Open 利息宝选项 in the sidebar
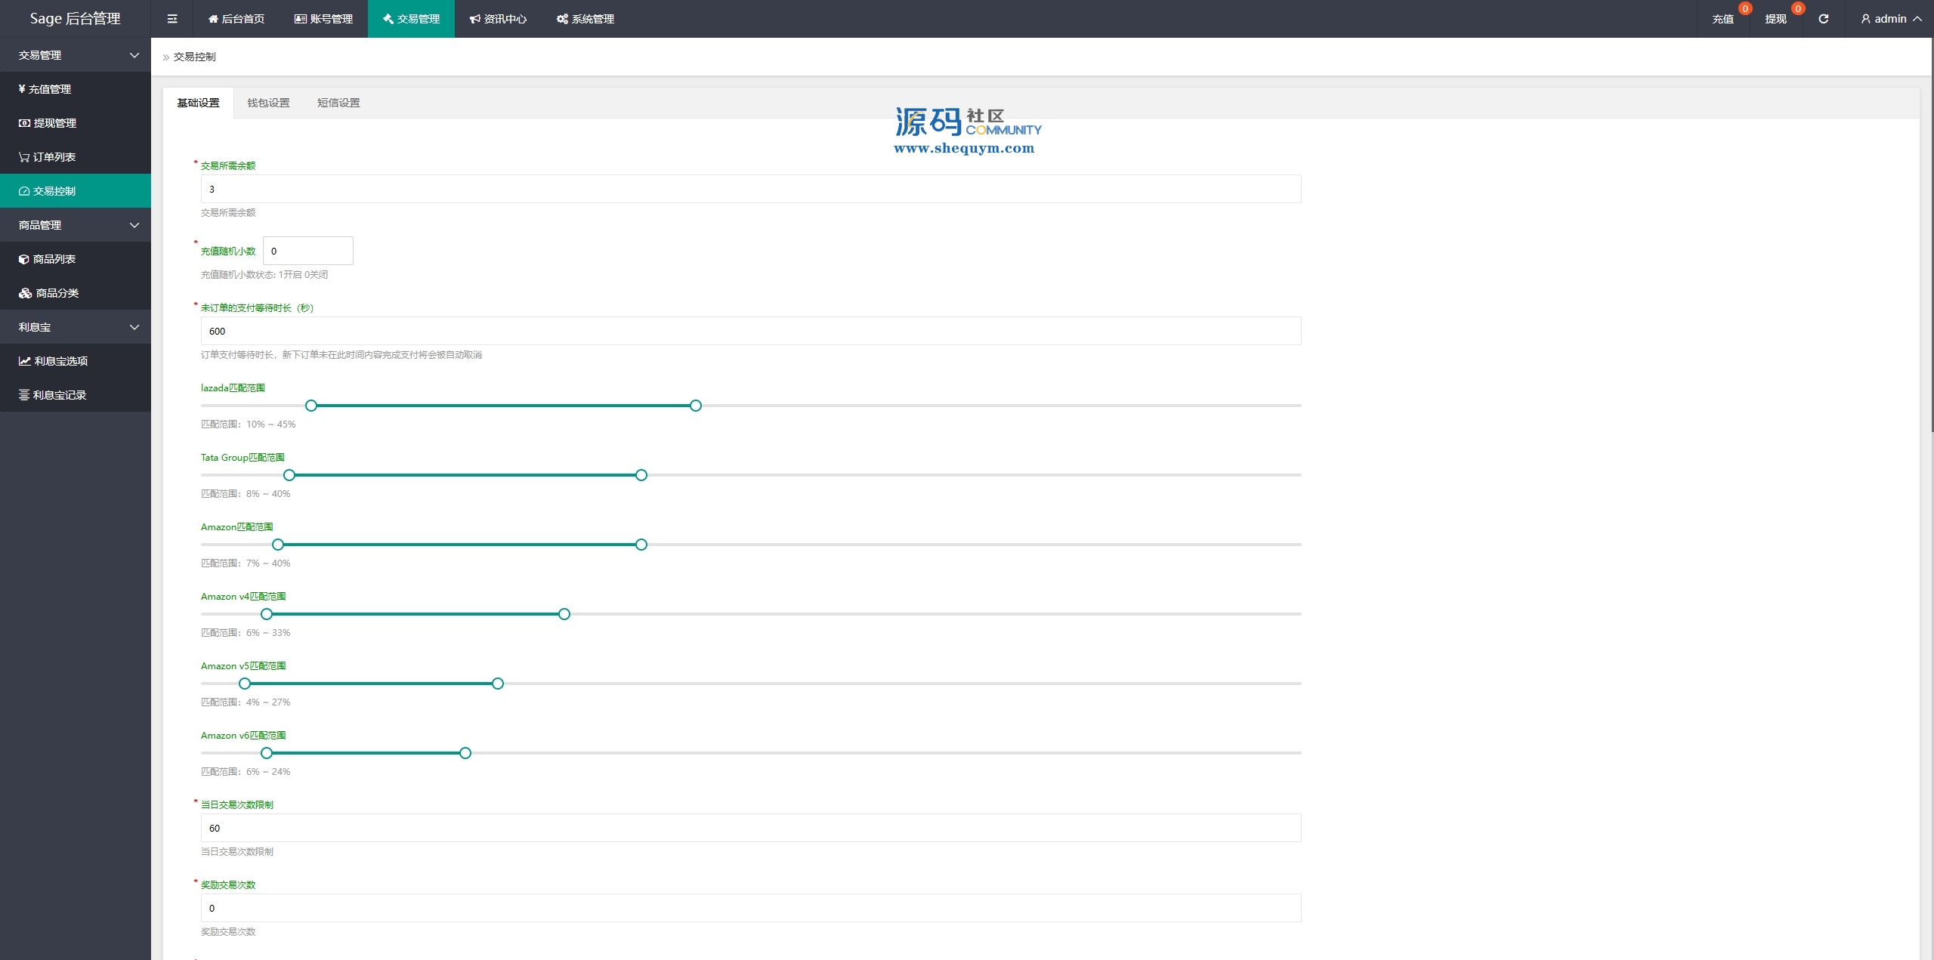Image resolution: width=1934 pixels, height=960 pixels. click(x=60, y=361)
